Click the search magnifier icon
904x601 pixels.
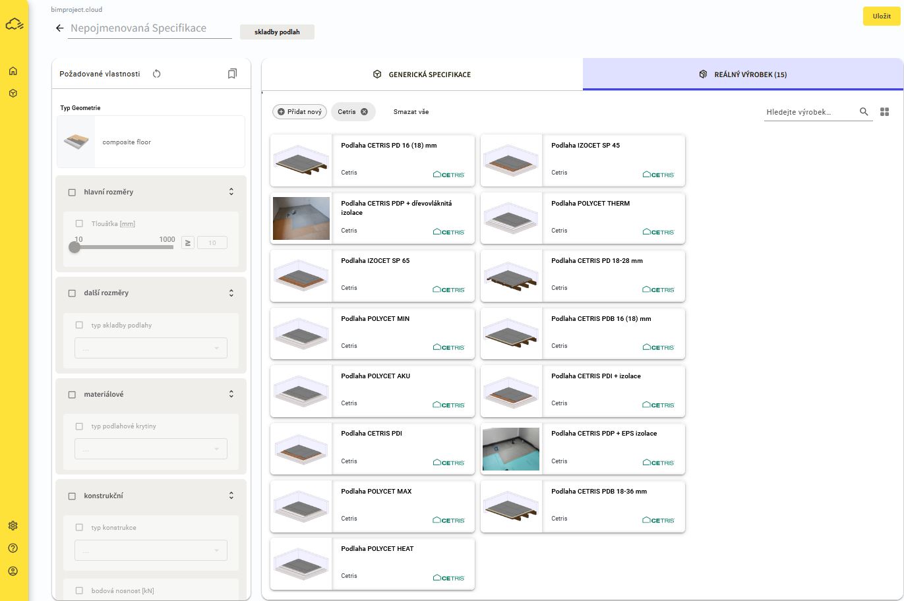864,112
